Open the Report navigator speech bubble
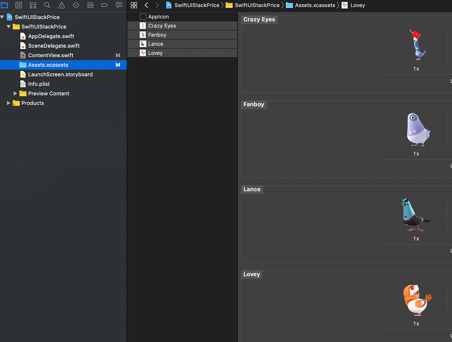The width and height of the screenshot is (452, 342). pos(118,5)
